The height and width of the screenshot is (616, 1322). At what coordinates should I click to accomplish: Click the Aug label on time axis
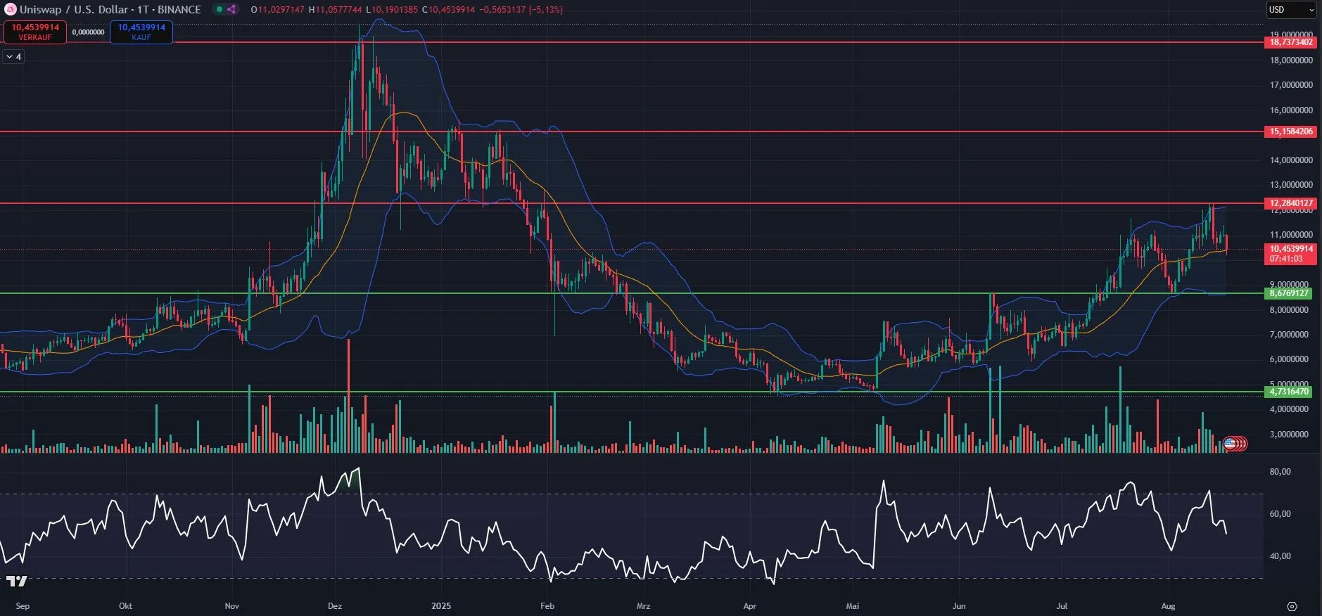(x=1169, y=606)
